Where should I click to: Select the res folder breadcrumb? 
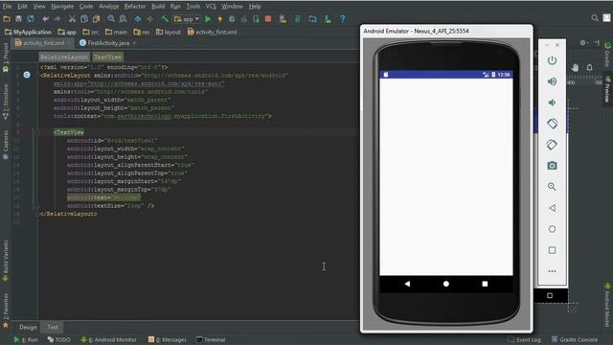[x=142, y=32]
